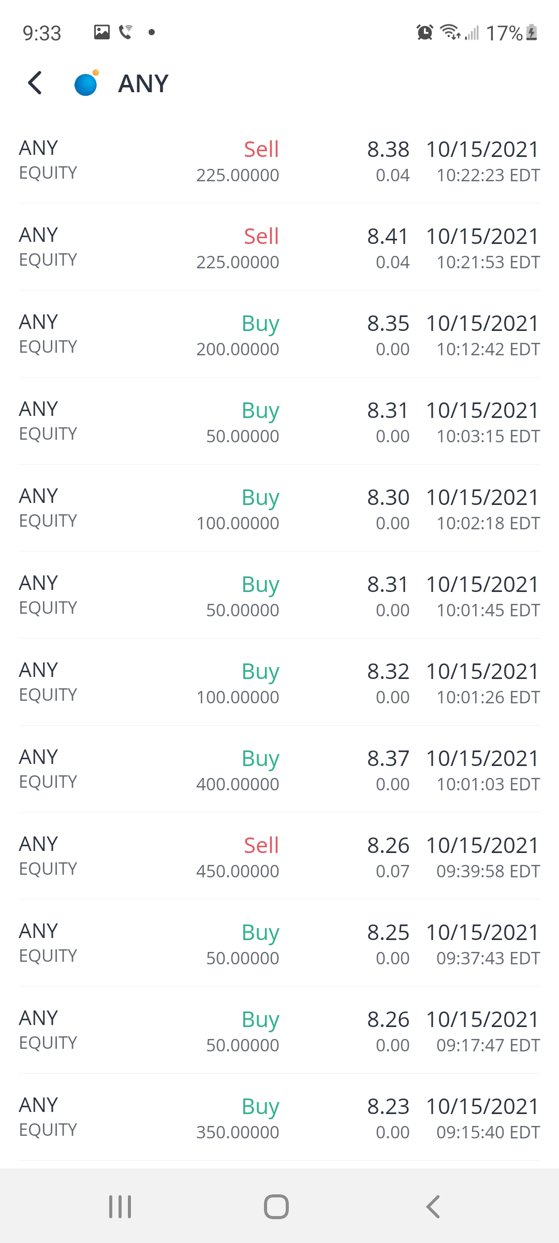
Task: Open the Buy 50 order at 10:03:15
Action: [x=279, y=422]
